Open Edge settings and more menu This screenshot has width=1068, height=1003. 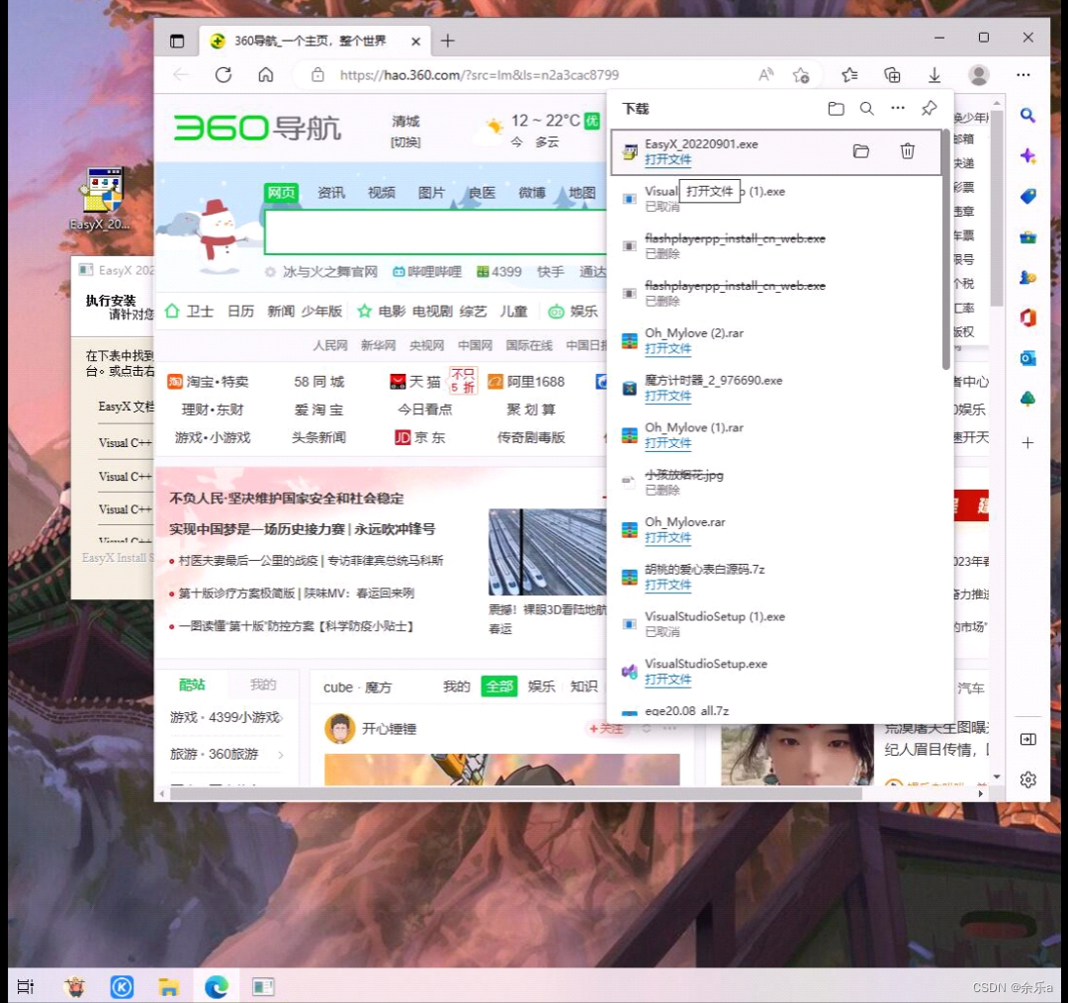pos(1023,75)
